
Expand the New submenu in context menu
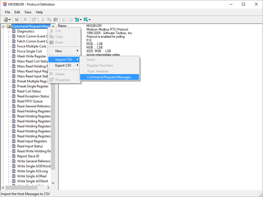(64, 51)
